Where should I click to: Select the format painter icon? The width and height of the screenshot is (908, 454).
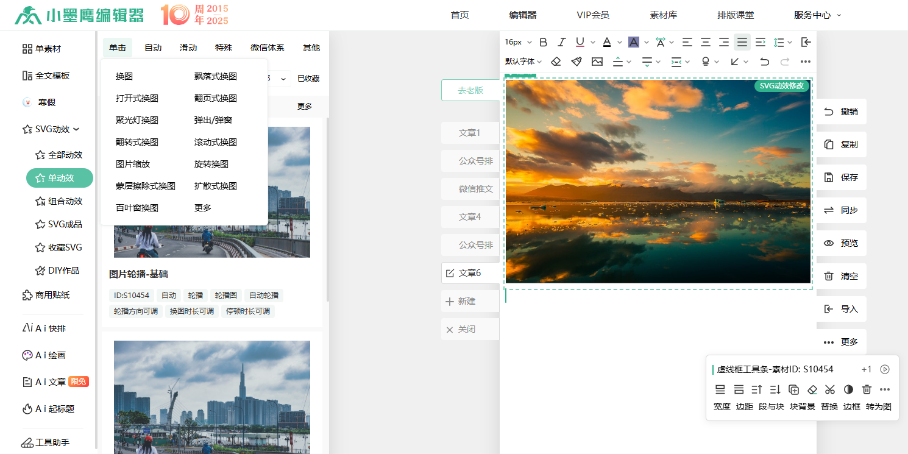[x=576, y=62]
